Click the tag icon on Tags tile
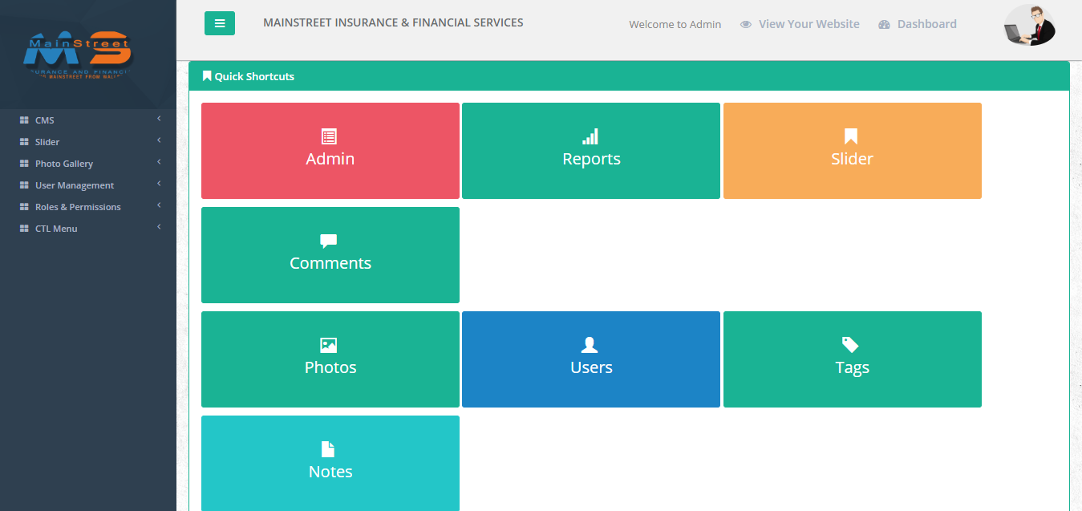The image size is (1082, 511). click(850, 345)
